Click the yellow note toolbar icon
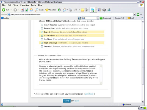This screenshot has height=110, width=147. 83,10
